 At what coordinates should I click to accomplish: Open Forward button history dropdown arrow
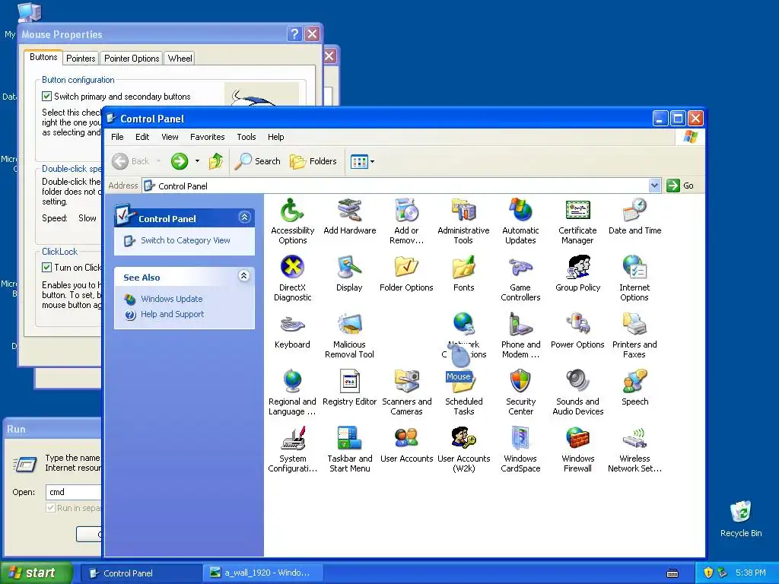[197, 161]
